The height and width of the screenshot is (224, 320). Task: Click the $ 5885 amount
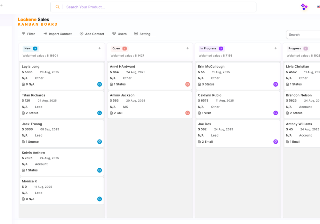(x=27, y=72)
